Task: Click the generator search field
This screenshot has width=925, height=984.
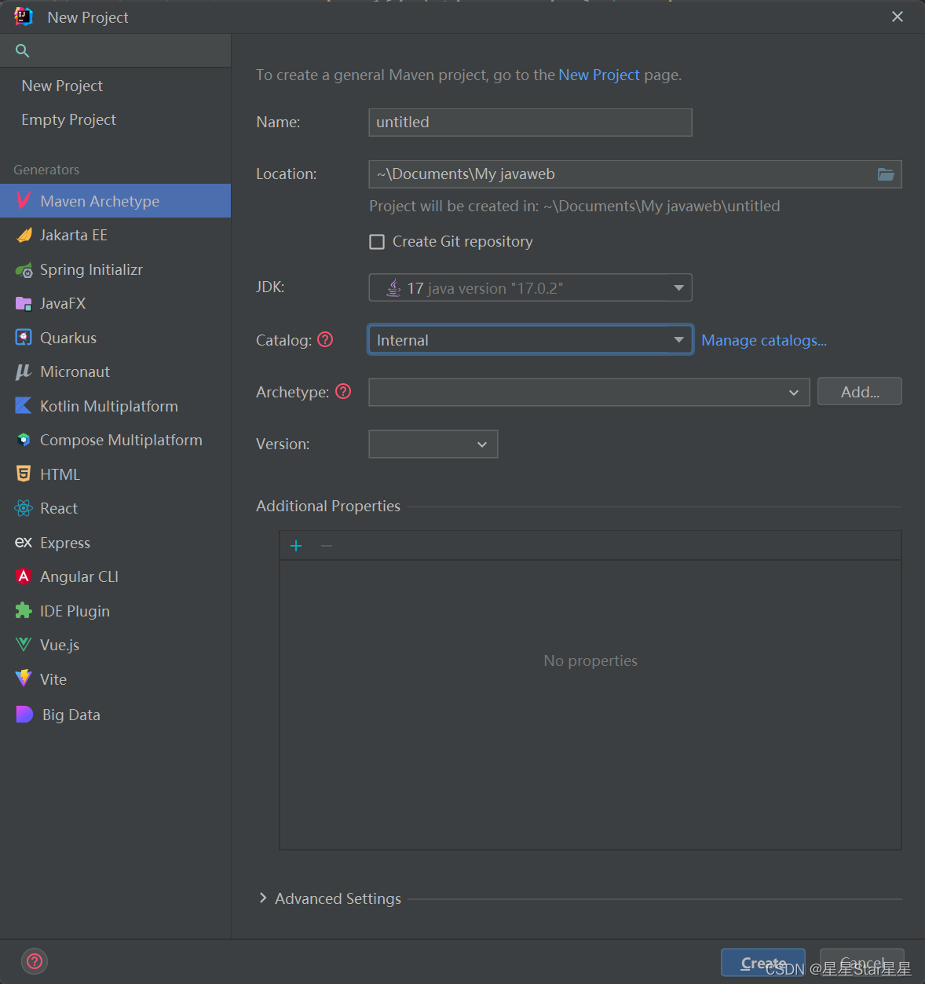Action: (x=115, y=51)
